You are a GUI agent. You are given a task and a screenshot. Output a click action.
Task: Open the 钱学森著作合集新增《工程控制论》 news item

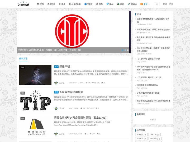pos(153,20)
